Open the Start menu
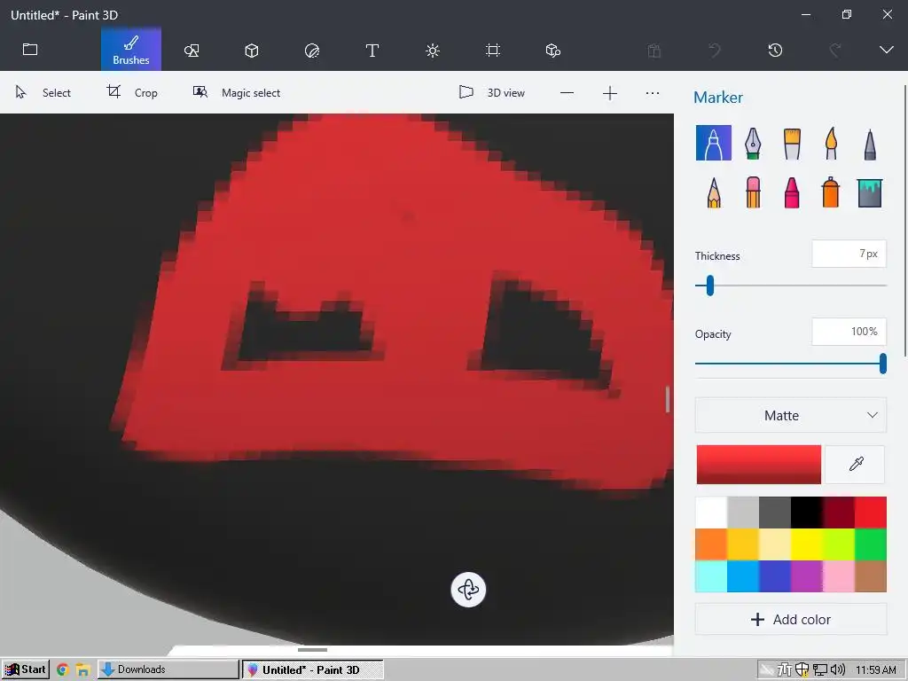This screenshot has width=908, height=681. [x=26, y=669]
